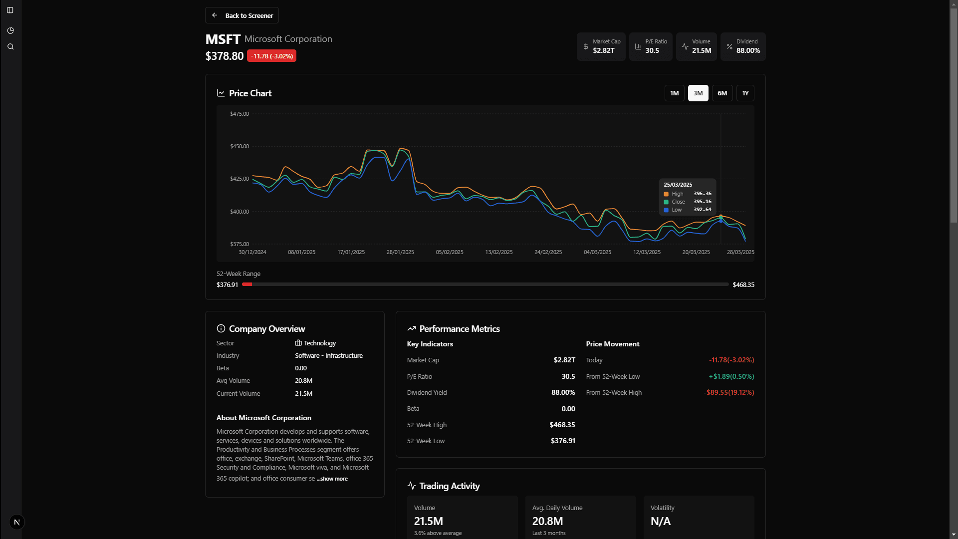Viewport: 958px width, 539px height.
Task: Click the P/E Ratio bar chart icon
Action: 638,46
